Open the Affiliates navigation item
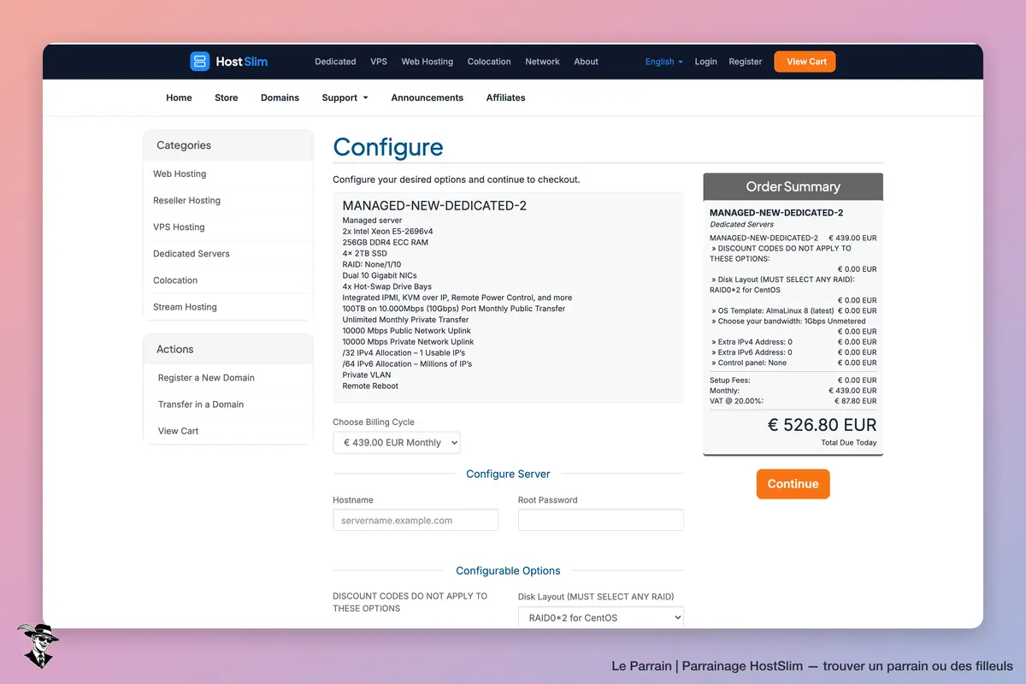The image size is (1026, 684). [506, 97]
